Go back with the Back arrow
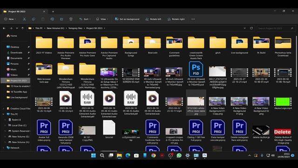Image resolution: width=298 pixels, height=168 pixels. (x=4, y=28)
